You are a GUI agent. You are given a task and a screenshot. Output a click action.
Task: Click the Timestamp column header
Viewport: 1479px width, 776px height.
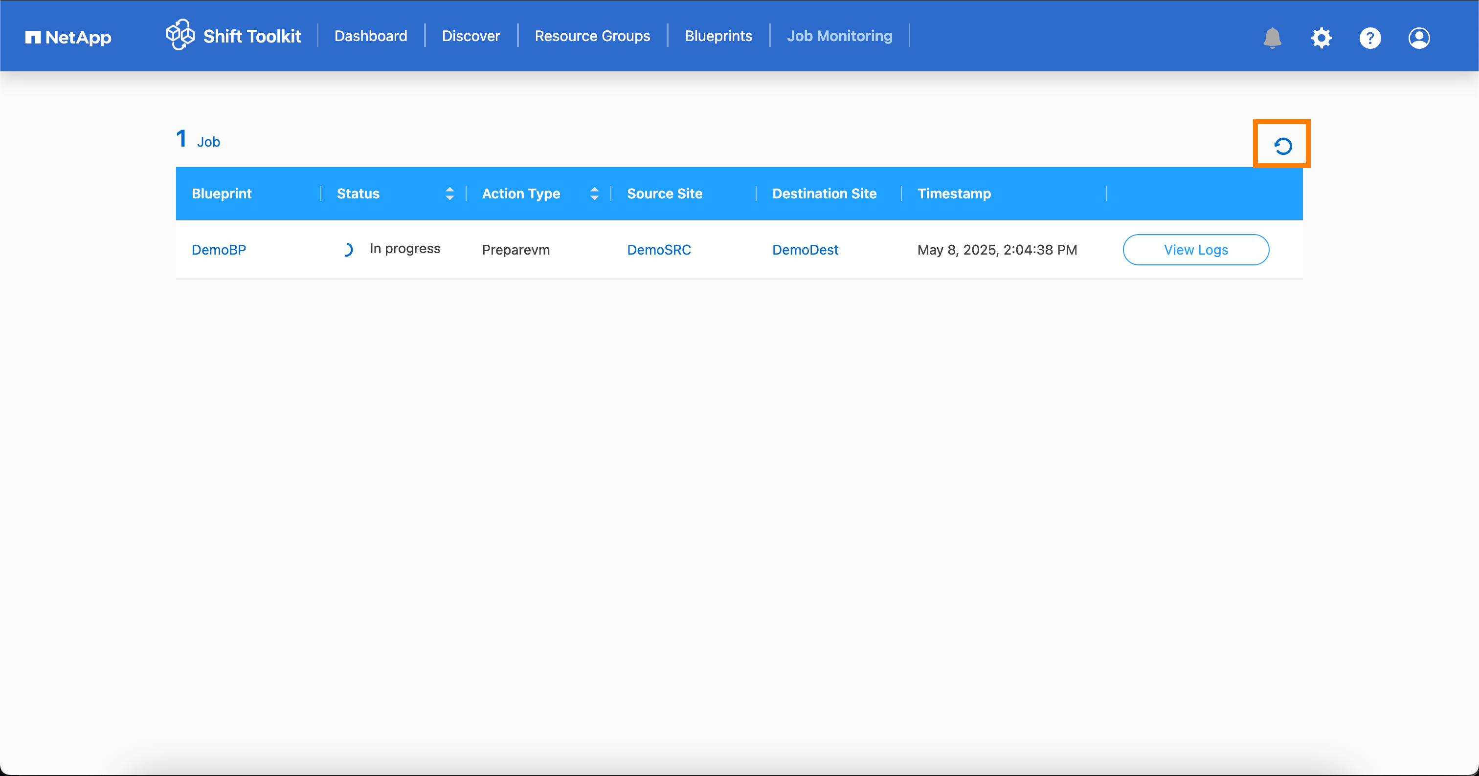(x=954, y=194)
